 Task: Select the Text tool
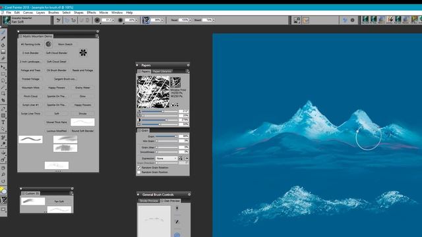coord(3,122)
